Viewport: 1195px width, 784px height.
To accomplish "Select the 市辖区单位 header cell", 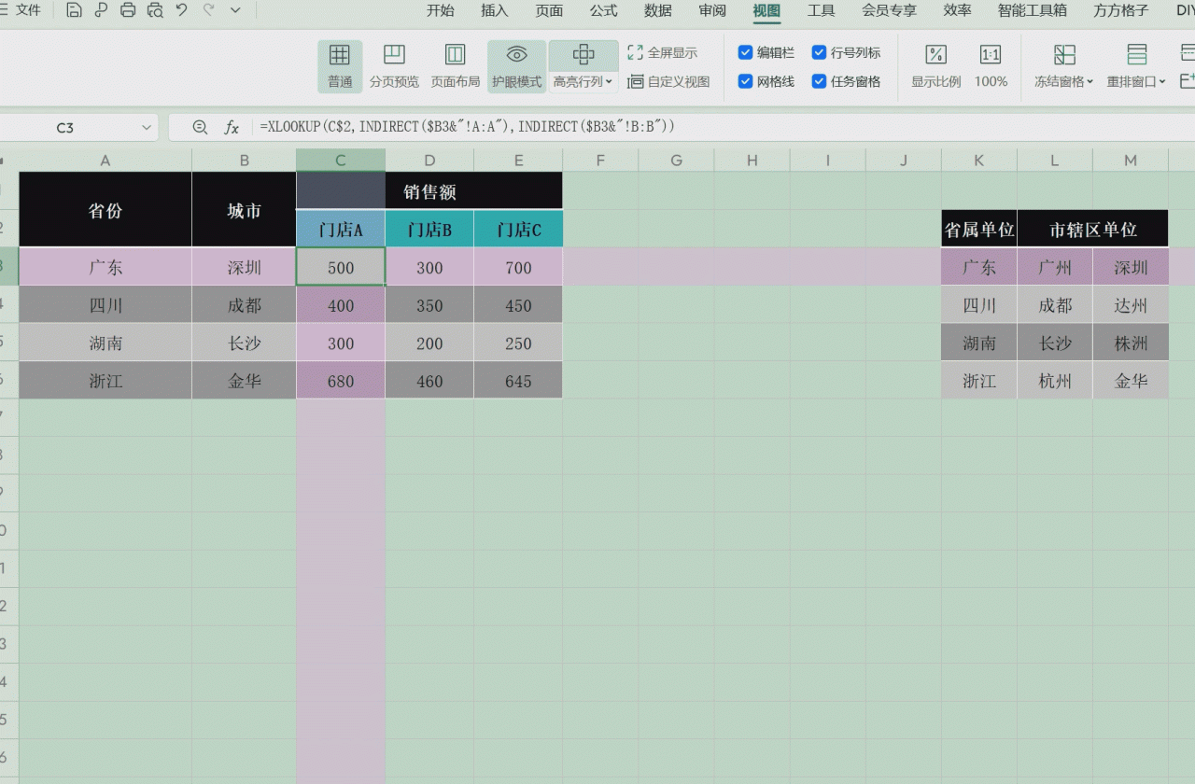I will pyautogui.click(x=1093, y=230).
